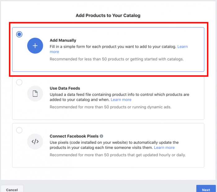Click the Add Products to Your Catalog title
The width and height of the screenshot is (217, 192).
pyautogui.click(x=108, y=16)
